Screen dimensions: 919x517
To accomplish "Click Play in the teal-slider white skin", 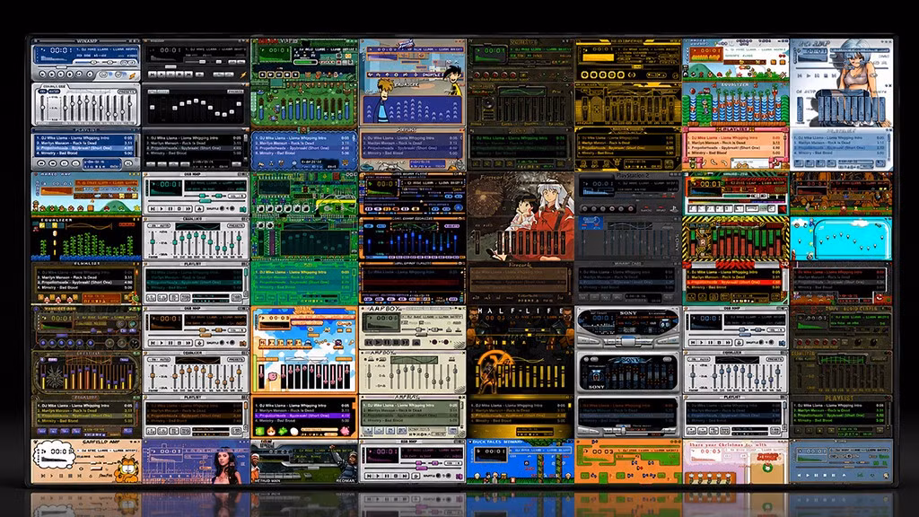I will (x=162, y=208).
